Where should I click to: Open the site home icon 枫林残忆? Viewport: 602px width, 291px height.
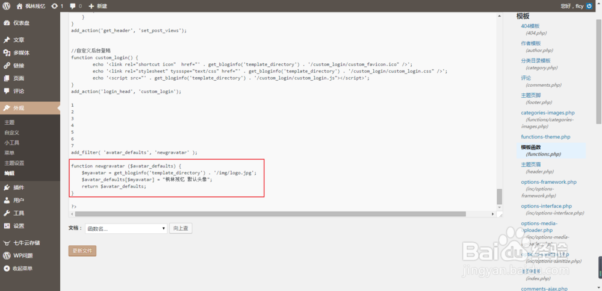(20, 6)
